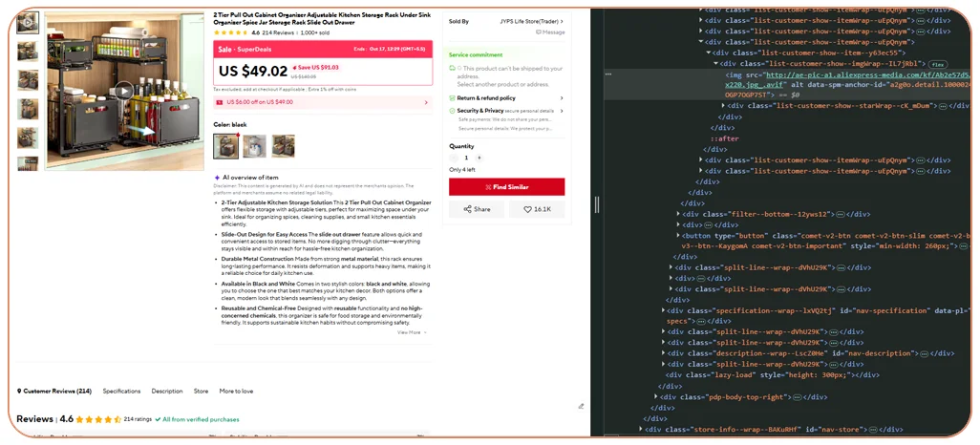
Task: Open JYPS Life Store(Trader) seller link
Action: click(531, 21)
